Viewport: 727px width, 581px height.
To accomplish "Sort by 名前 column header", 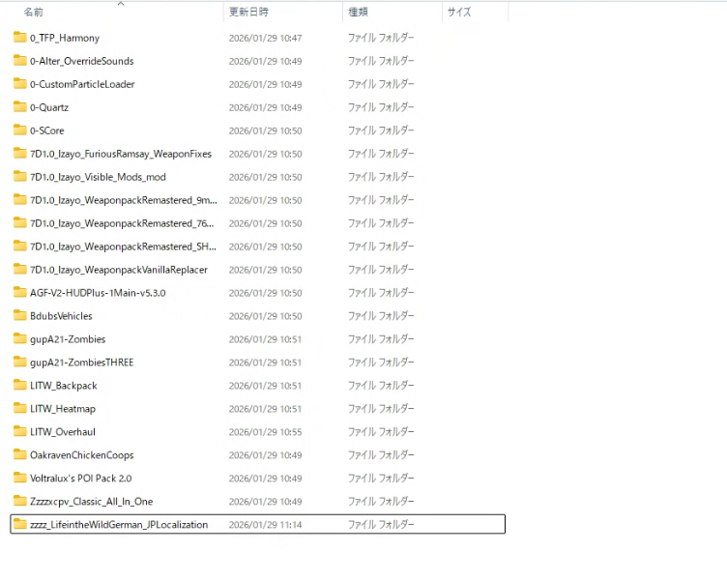I will [34, 13].
